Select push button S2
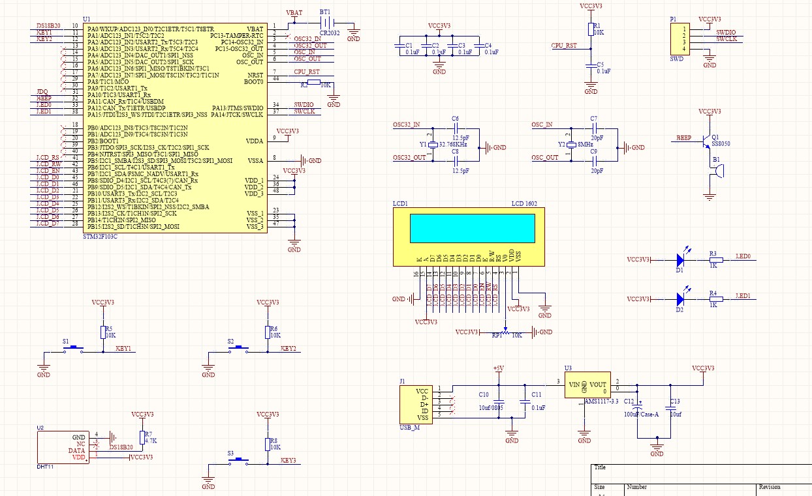The height and width of the screenshot is (496, 812). pos(238,349)
